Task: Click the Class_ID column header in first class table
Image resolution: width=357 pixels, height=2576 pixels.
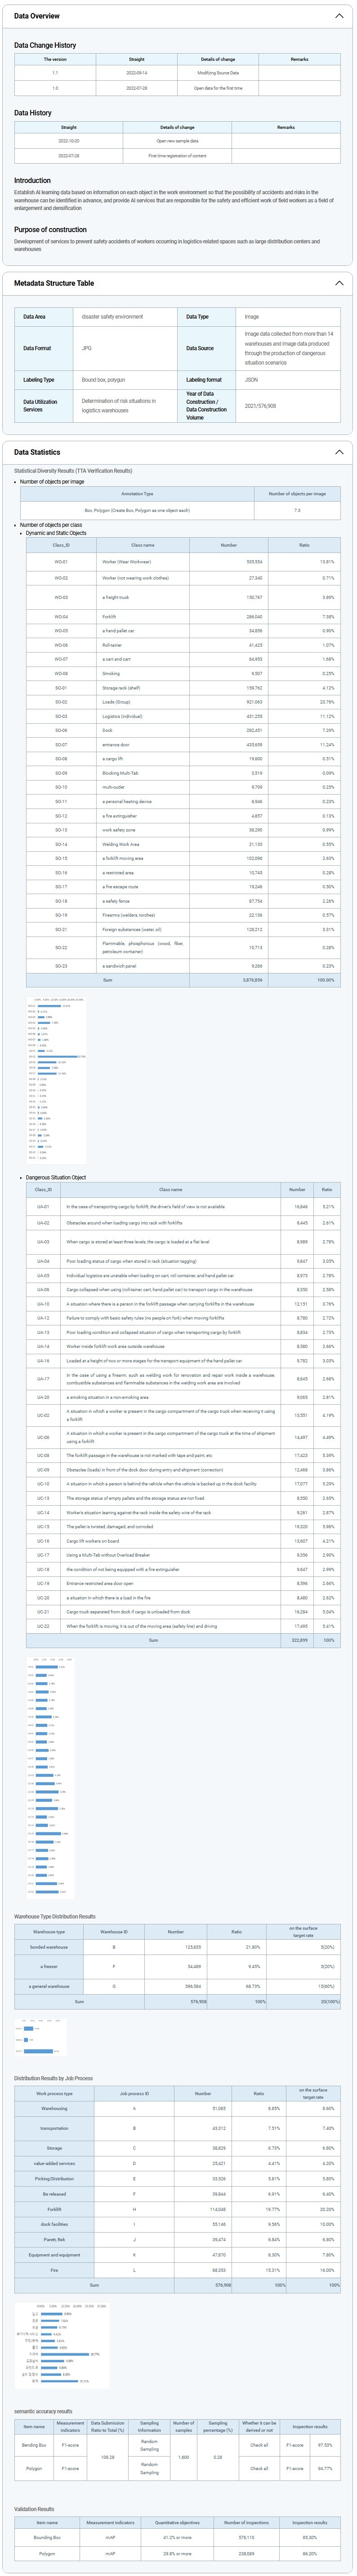Action: click(x=61, y=545)
